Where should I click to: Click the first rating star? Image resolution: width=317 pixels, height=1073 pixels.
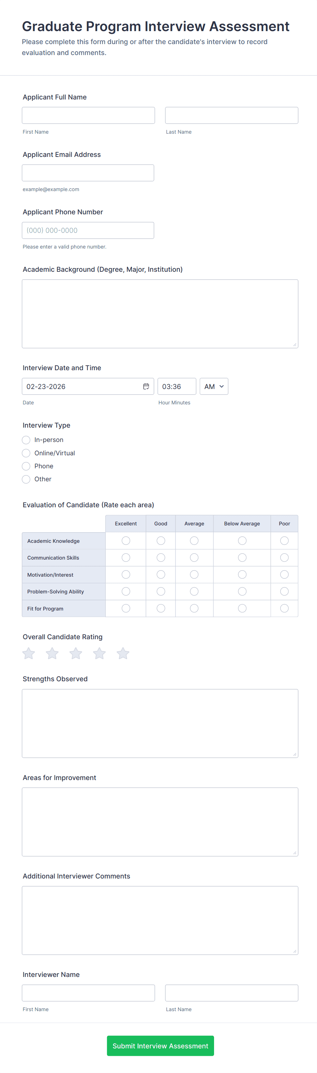[29, 653]
